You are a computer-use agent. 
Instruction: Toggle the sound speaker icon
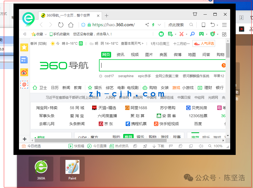coord(201,146)
